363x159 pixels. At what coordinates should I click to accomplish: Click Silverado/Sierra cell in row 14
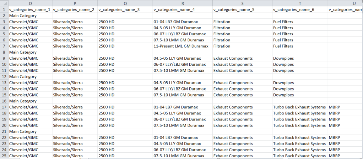(75, 89)
